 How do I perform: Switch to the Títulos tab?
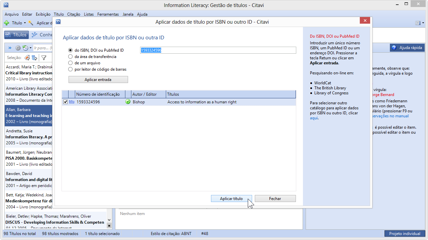tap(16, 35)
